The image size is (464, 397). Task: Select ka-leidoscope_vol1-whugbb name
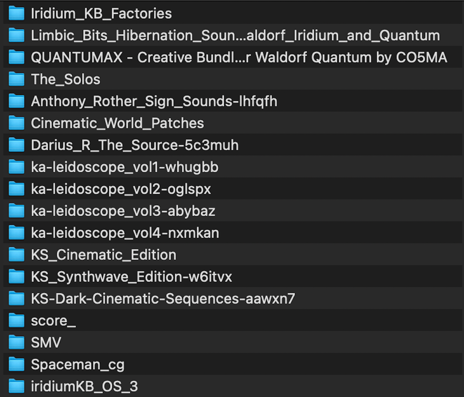click(125, 168)
